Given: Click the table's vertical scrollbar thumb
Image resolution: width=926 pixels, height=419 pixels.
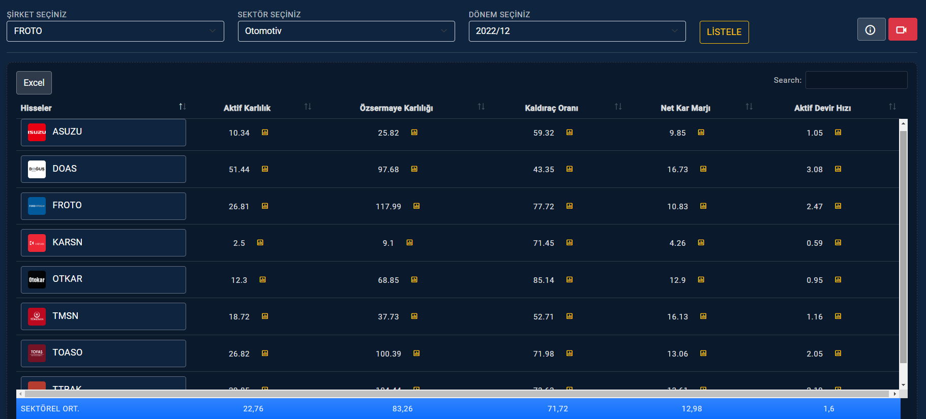Looking at the screenshot, I should point(903,247).
